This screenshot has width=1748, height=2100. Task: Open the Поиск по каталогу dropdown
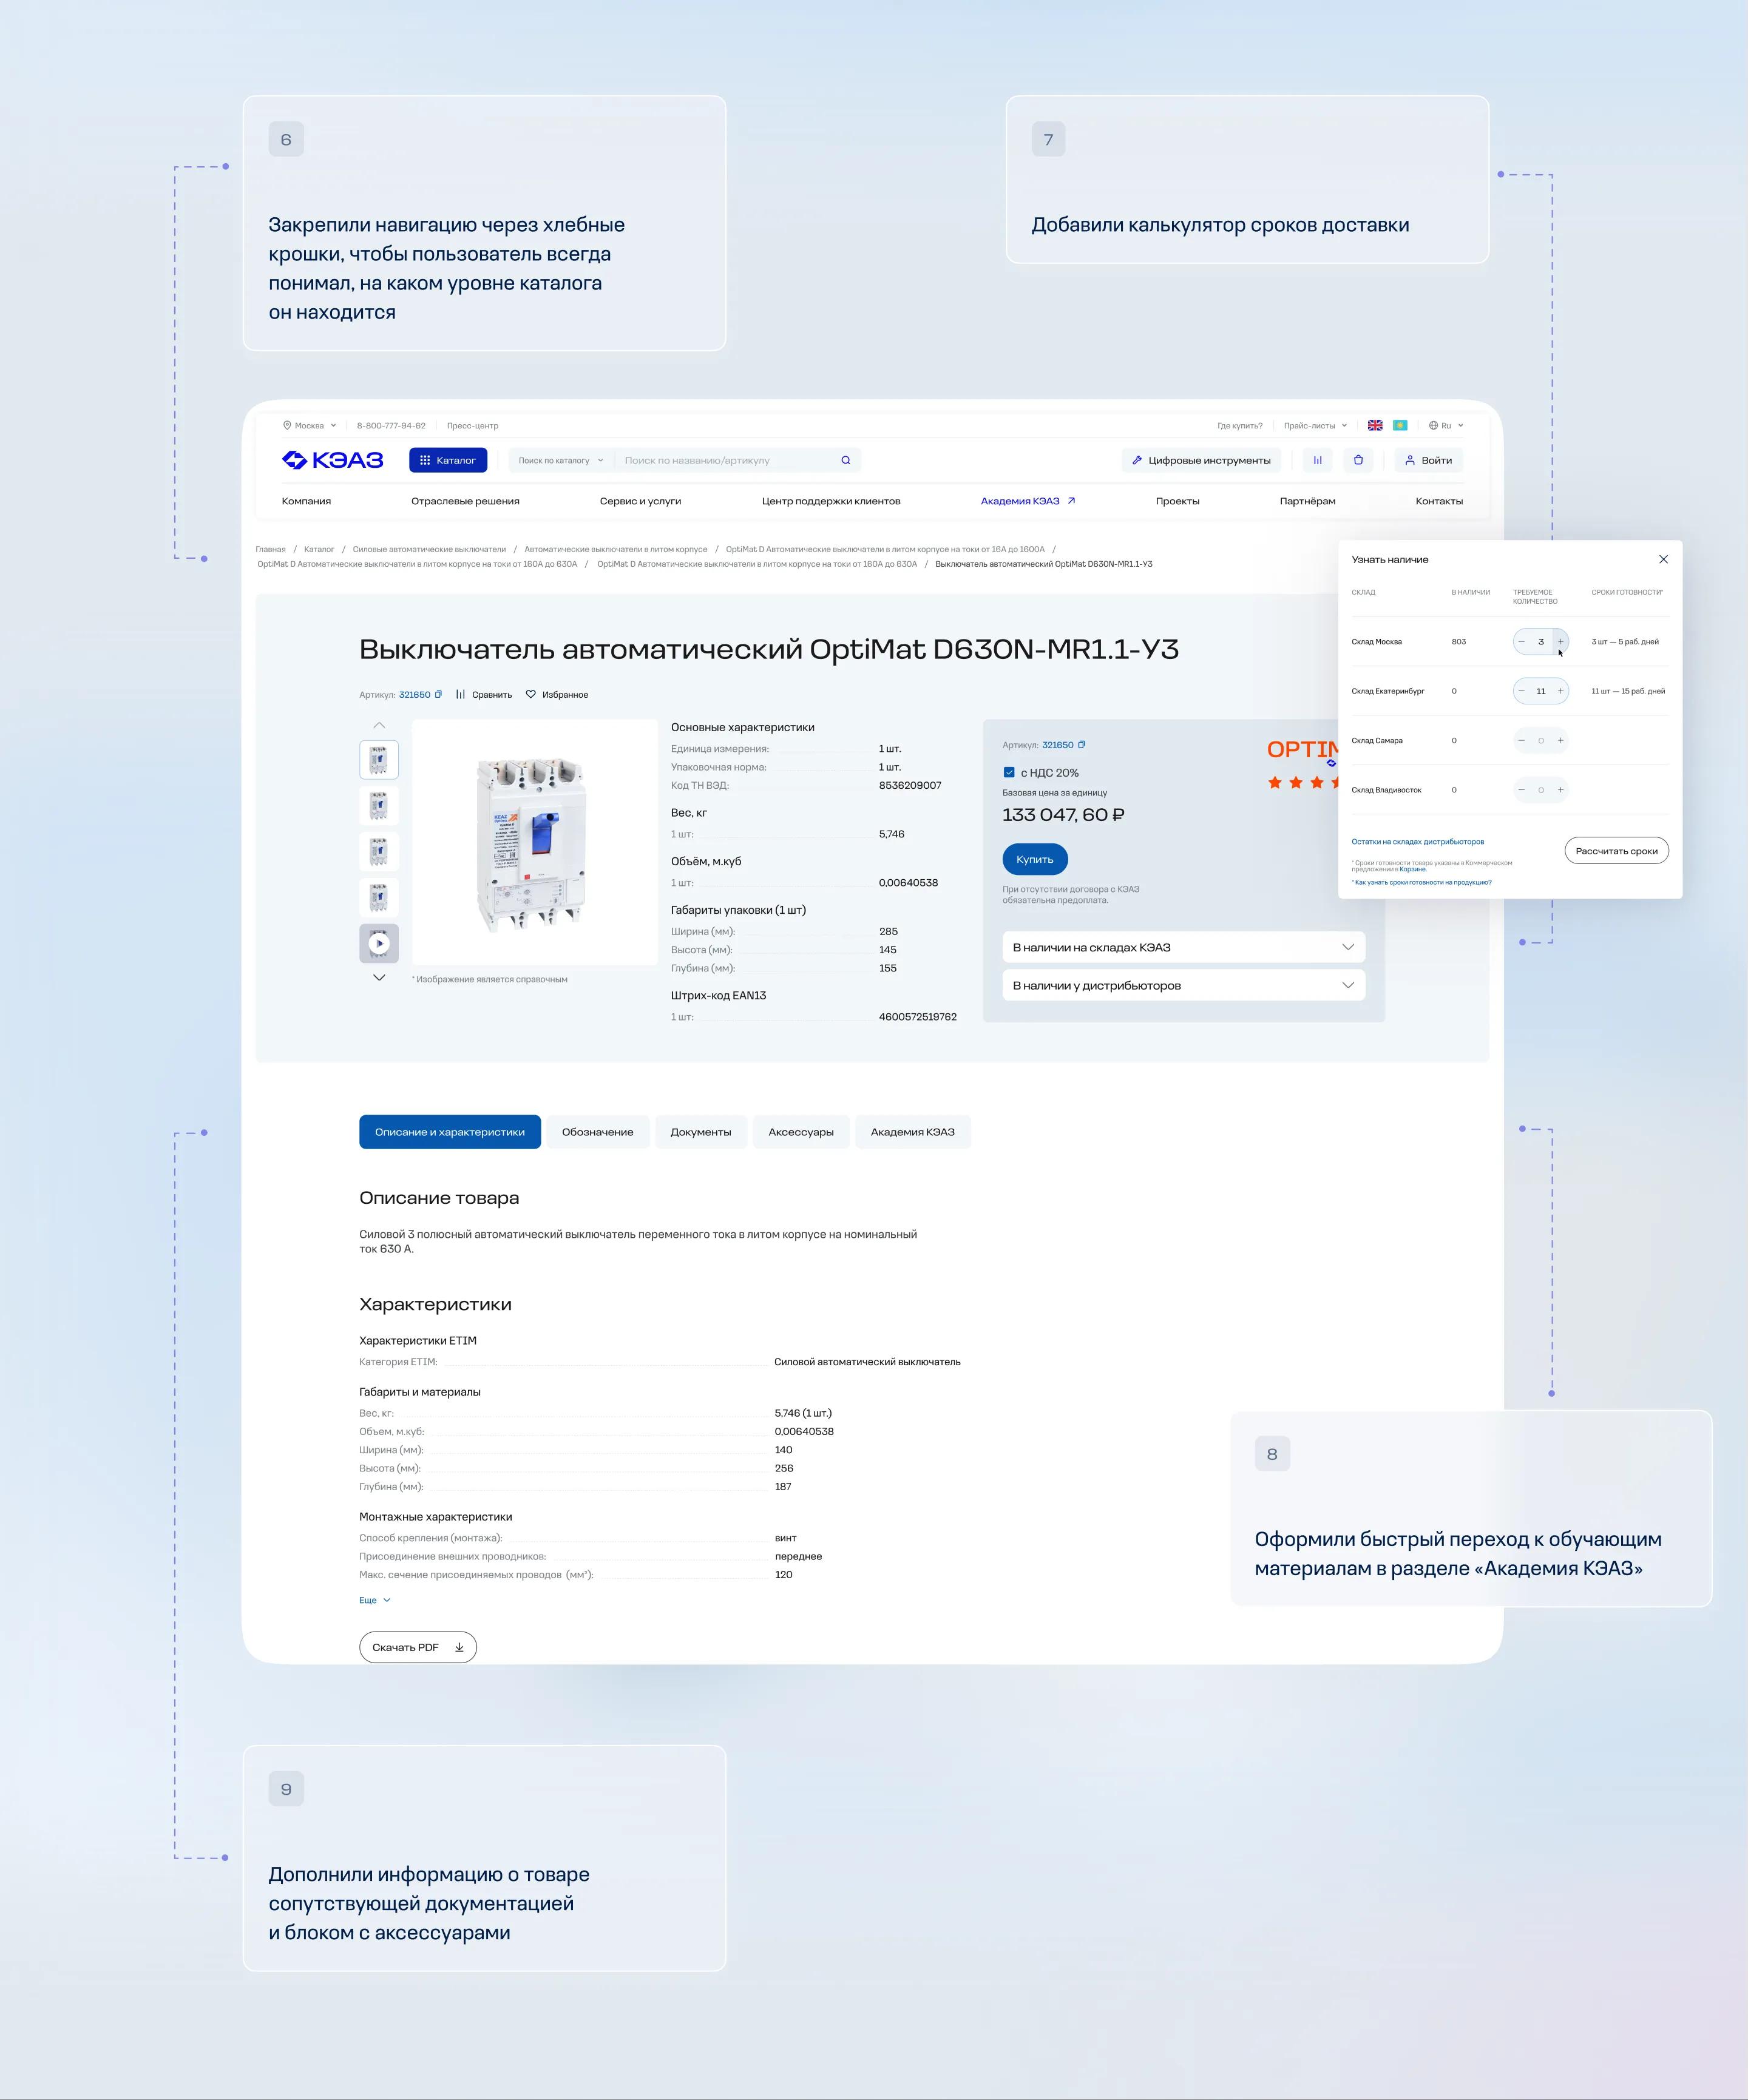(560, 460)
